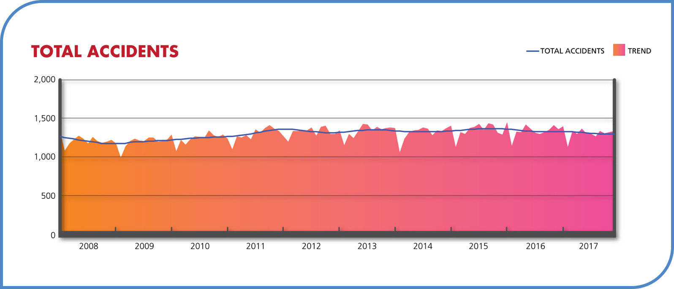Select the 2008 year label
The width and height of the screenshot is (674, 289).
[x=88, y=246]
